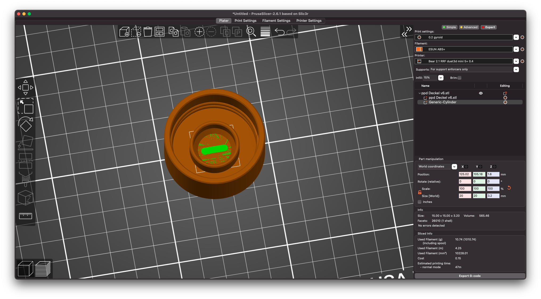Switch to the Filament Settings tab
Screen dimensions: 541x299
coord(276,21)
